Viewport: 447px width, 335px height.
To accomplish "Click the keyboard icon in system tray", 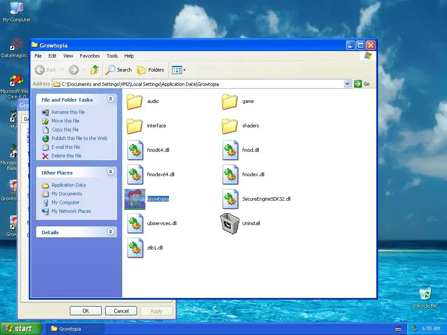I will point(398,329).
